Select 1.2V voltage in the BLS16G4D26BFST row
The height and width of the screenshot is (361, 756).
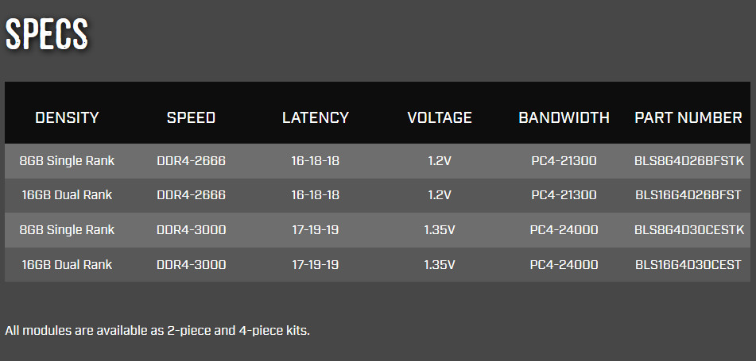coord(440,195)
